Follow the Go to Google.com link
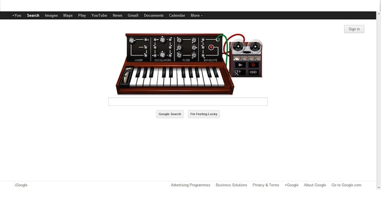The image size is (381, 200). [346, 185]
